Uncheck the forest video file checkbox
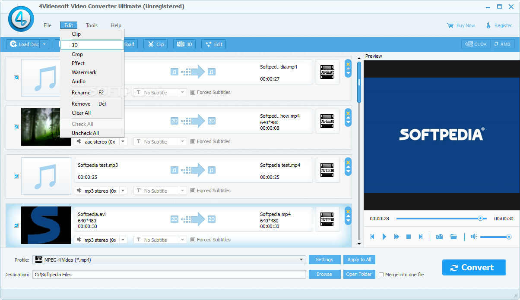Image resolution: width=520 pixels, height=300 pixels. click(x=16, y=127)
